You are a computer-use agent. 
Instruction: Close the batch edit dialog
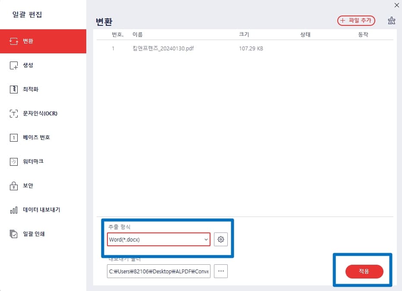pos(397,5)
